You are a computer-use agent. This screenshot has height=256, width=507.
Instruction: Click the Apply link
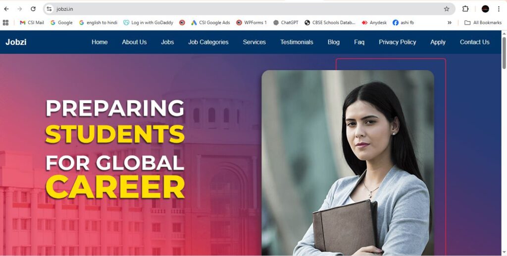[438, 42]
